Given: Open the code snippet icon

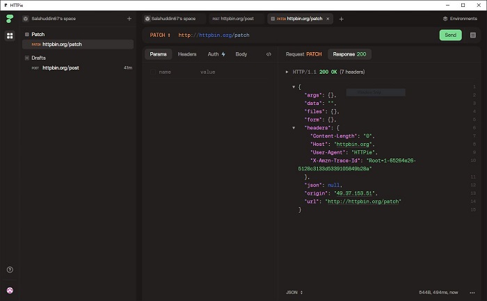Looking at the screenshot, I should tap(269, 54).
